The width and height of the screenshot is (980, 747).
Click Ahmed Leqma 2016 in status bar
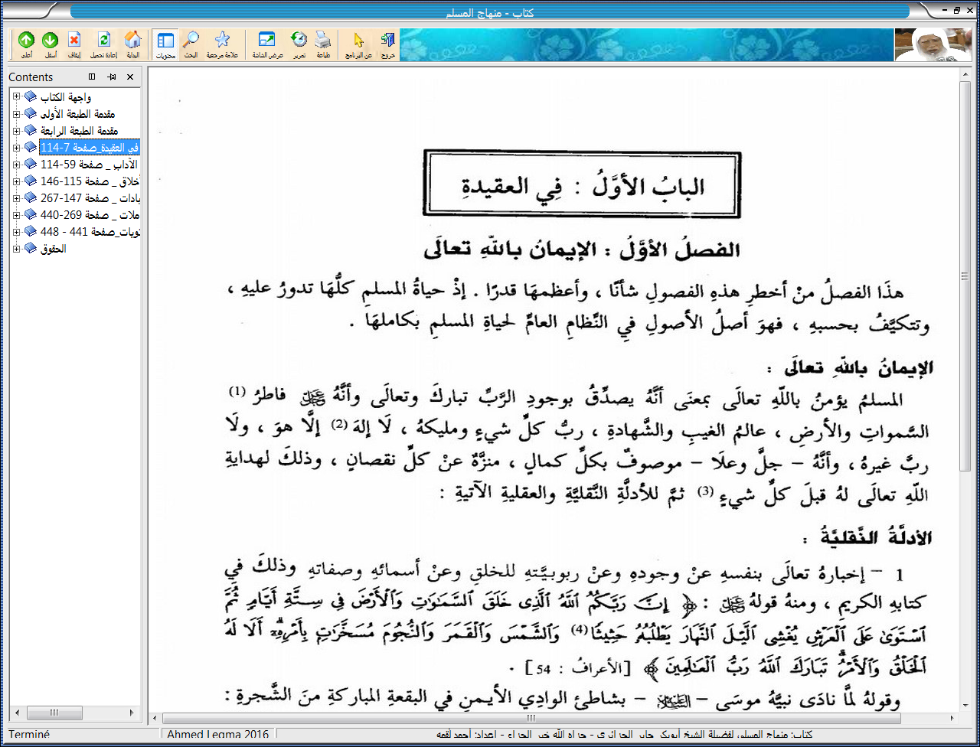217,735
